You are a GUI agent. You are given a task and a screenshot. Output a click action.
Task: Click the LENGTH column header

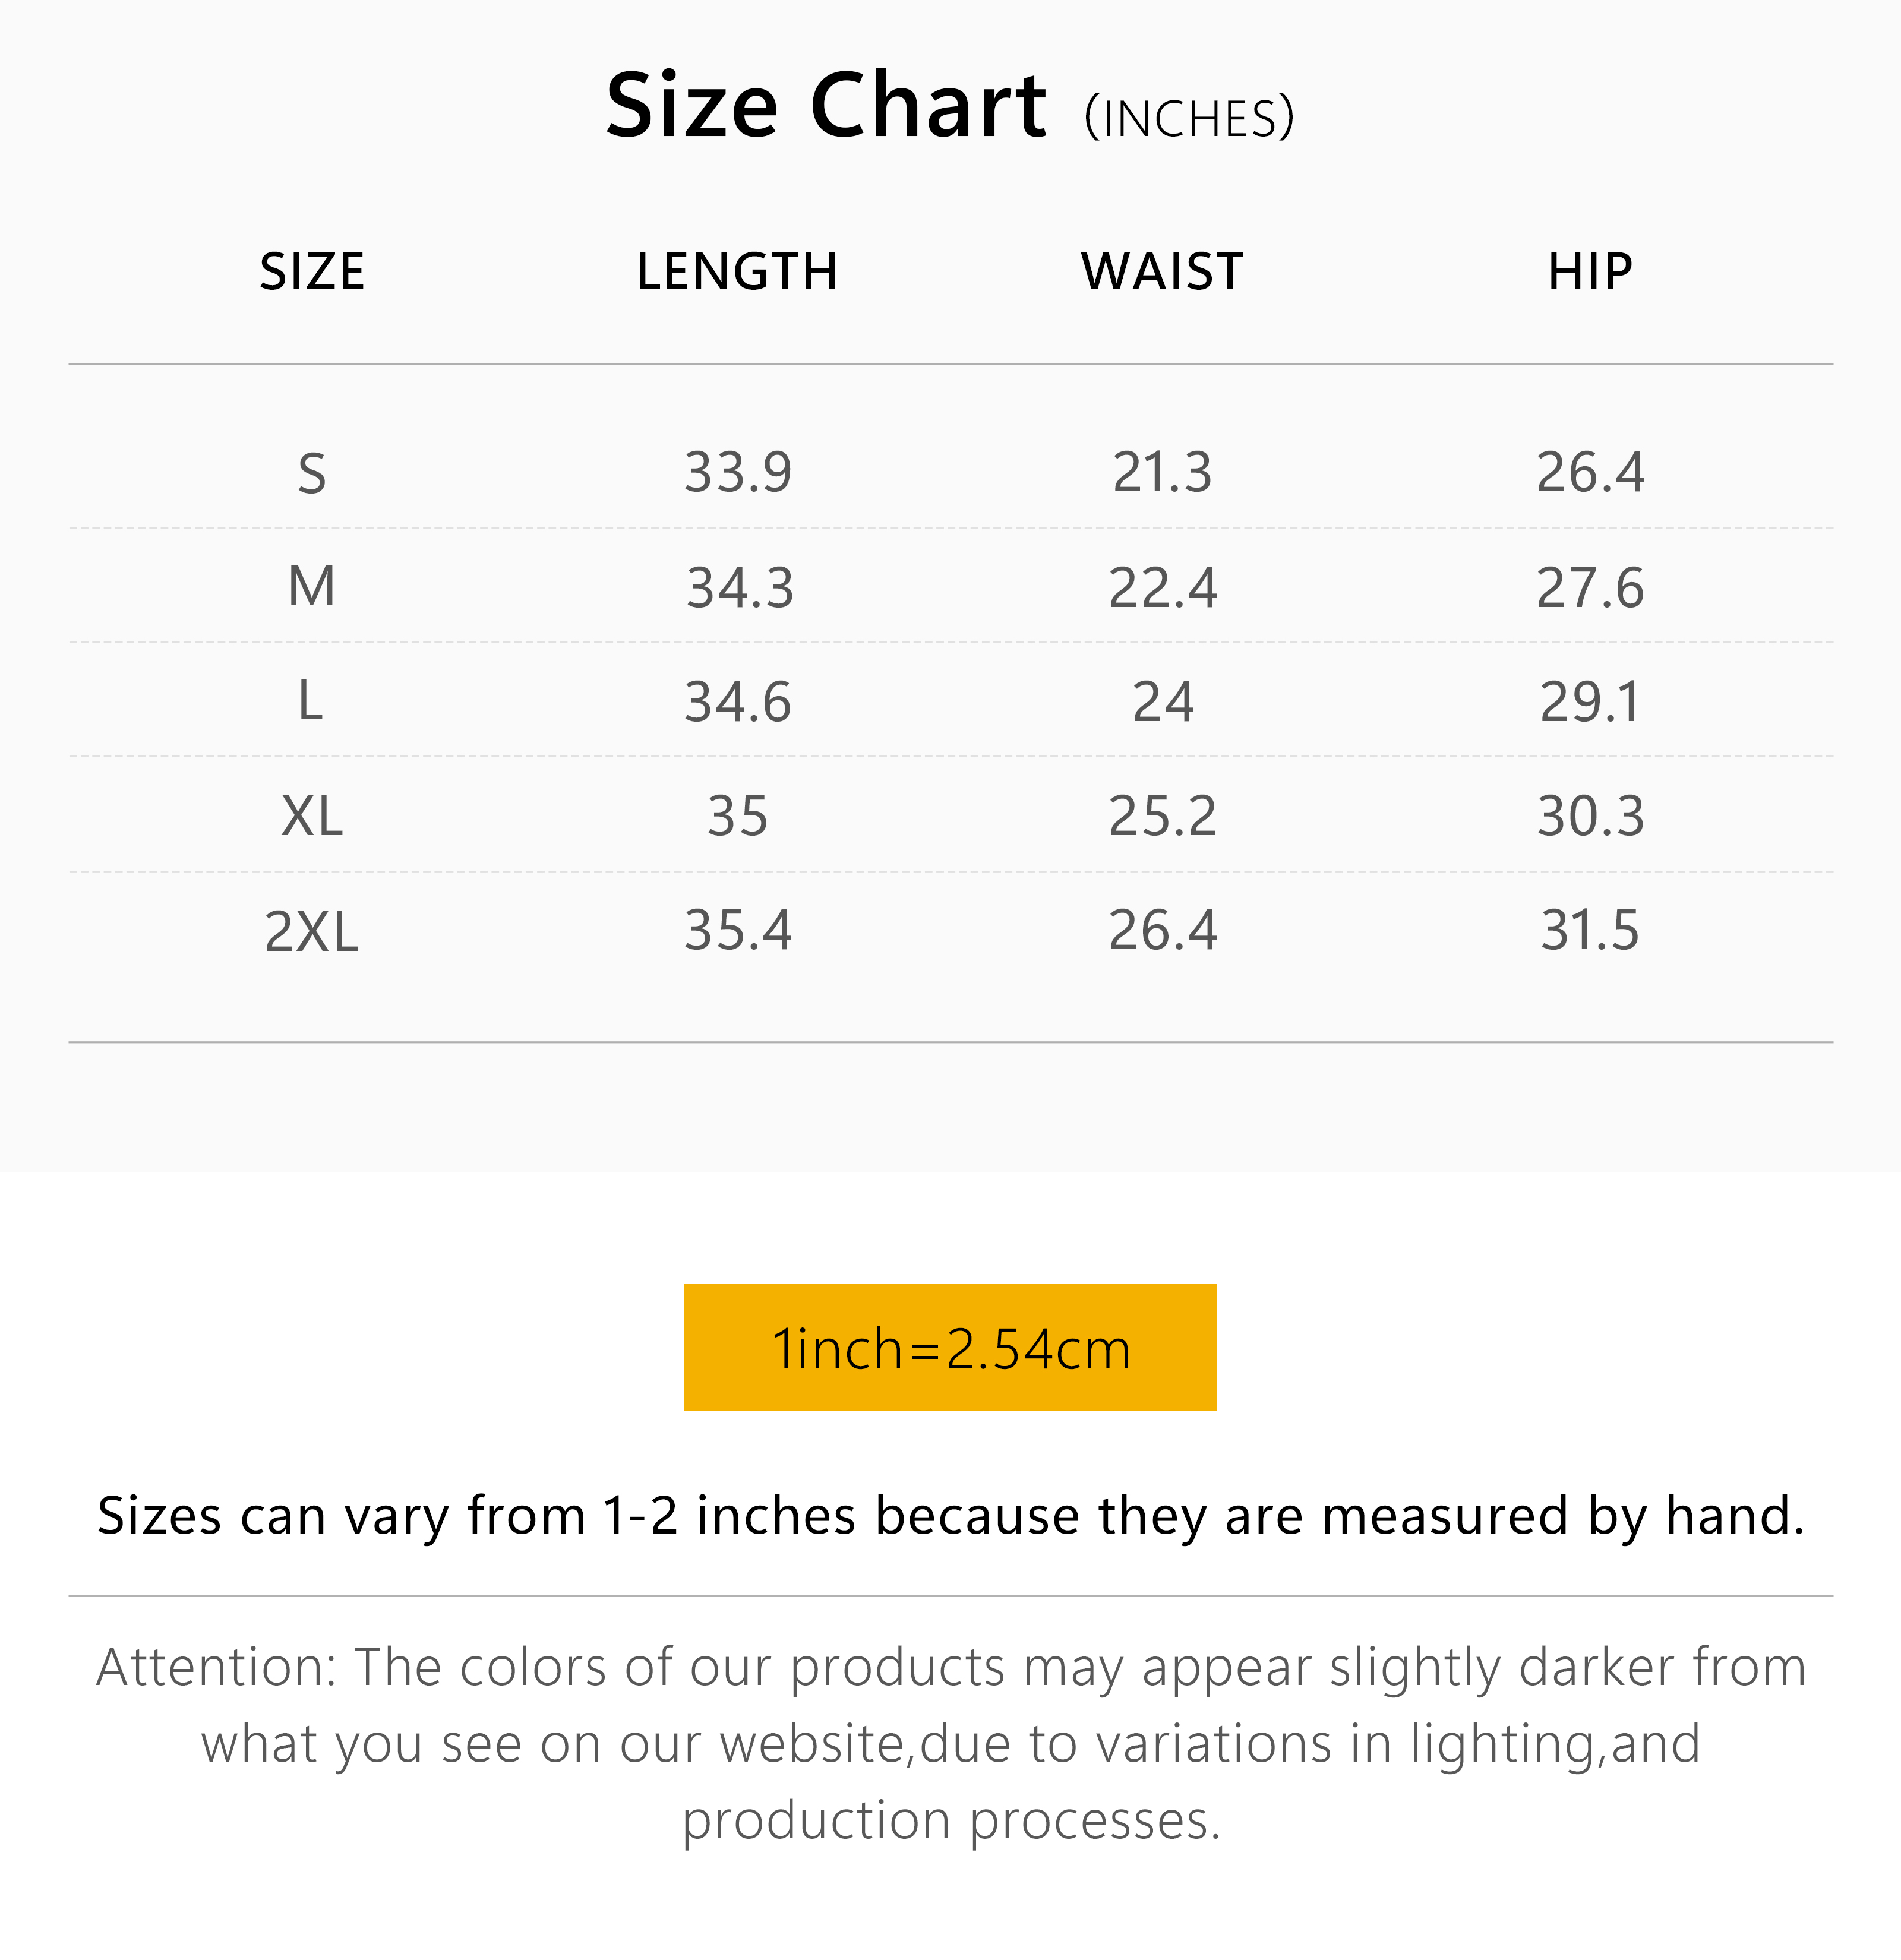coord(737,272)
